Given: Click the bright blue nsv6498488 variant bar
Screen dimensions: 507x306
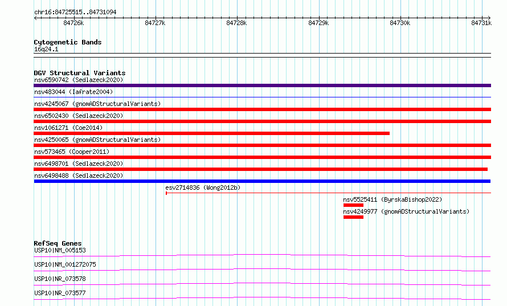Looking at the screenshot, I should (262, 181).
